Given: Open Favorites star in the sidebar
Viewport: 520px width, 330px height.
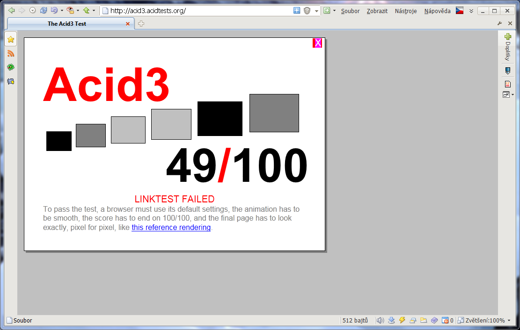Looking at the screenshot, I should [x=10, y=40].
